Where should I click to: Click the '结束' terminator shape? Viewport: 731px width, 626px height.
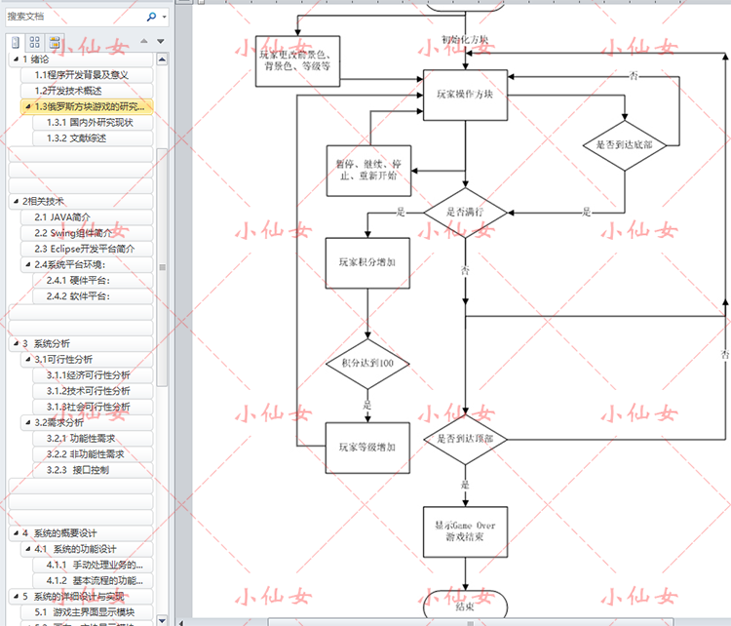465,605
